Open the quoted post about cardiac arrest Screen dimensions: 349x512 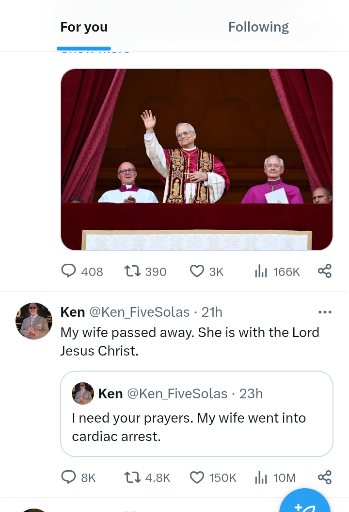[x=196, y=427]
